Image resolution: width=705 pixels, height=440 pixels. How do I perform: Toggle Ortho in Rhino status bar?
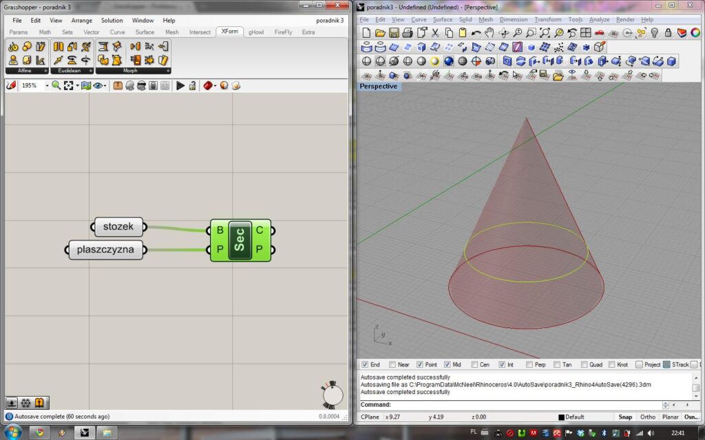[647, 417]
